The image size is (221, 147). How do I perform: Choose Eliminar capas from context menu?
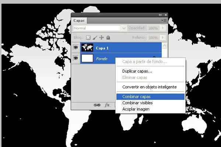(150, 77)
